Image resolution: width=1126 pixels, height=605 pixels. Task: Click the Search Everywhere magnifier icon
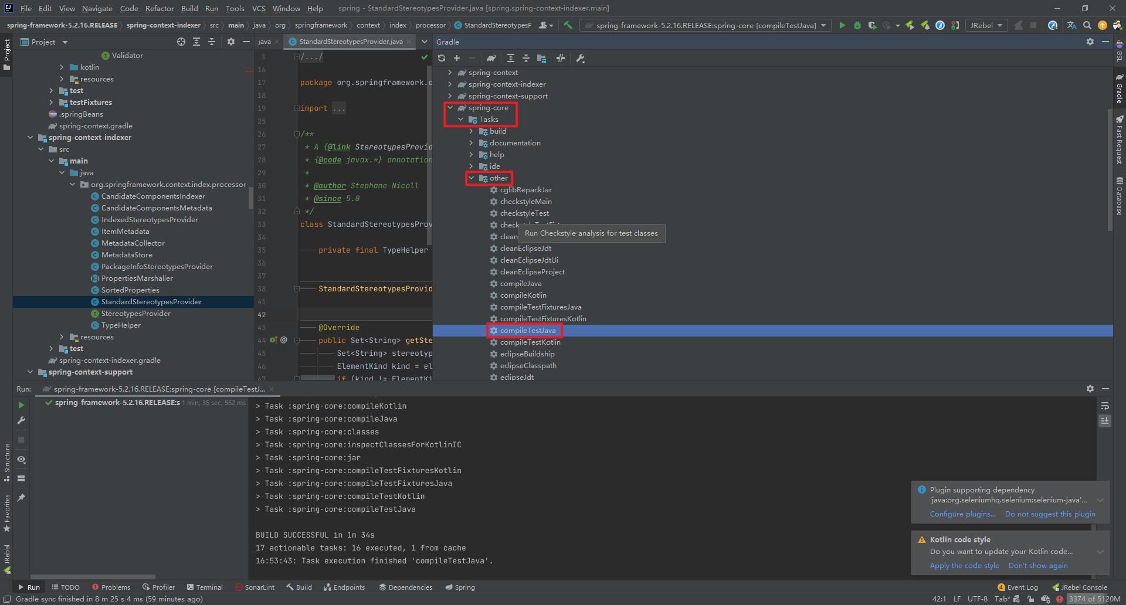[x=1087, y=25]
